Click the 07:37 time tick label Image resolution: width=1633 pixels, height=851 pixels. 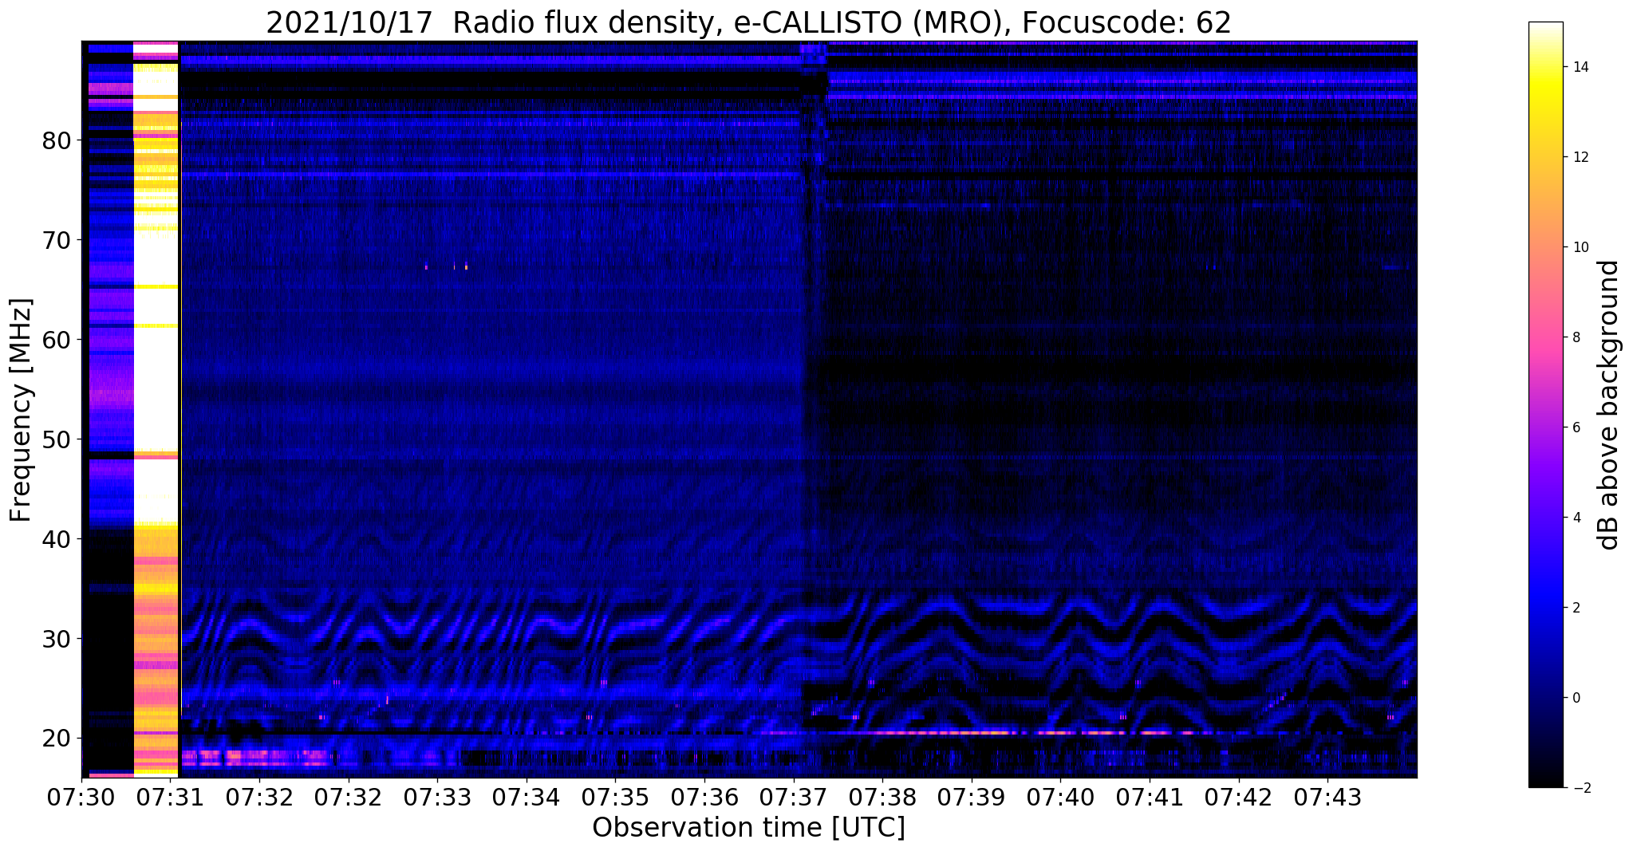tap(794, 797)
